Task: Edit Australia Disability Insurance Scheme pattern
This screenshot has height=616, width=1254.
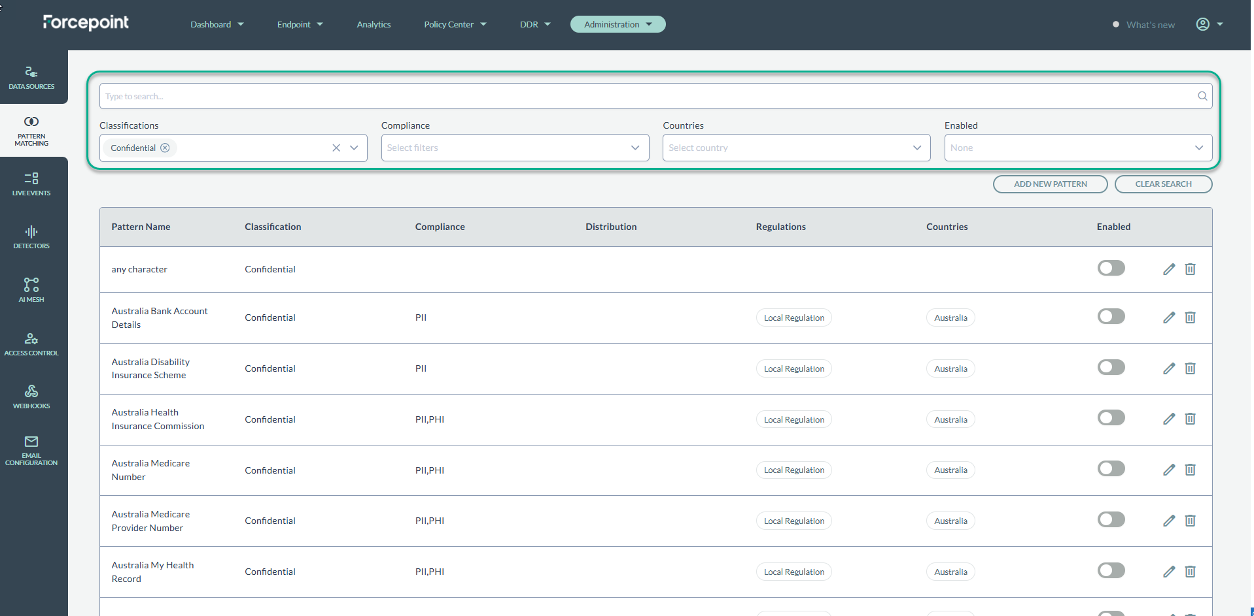Action: 1169,368
